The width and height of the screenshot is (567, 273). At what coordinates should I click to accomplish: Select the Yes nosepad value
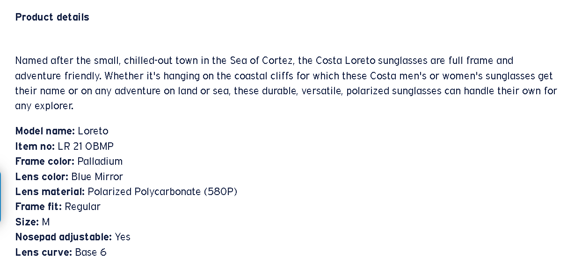click(123, 237)
